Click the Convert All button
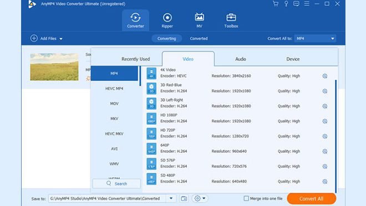 coord(312,199)
